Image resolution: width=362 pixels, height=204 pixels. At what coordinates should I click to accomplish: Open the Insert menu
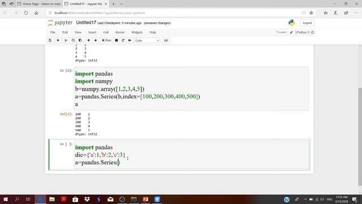tap(92, 32)
